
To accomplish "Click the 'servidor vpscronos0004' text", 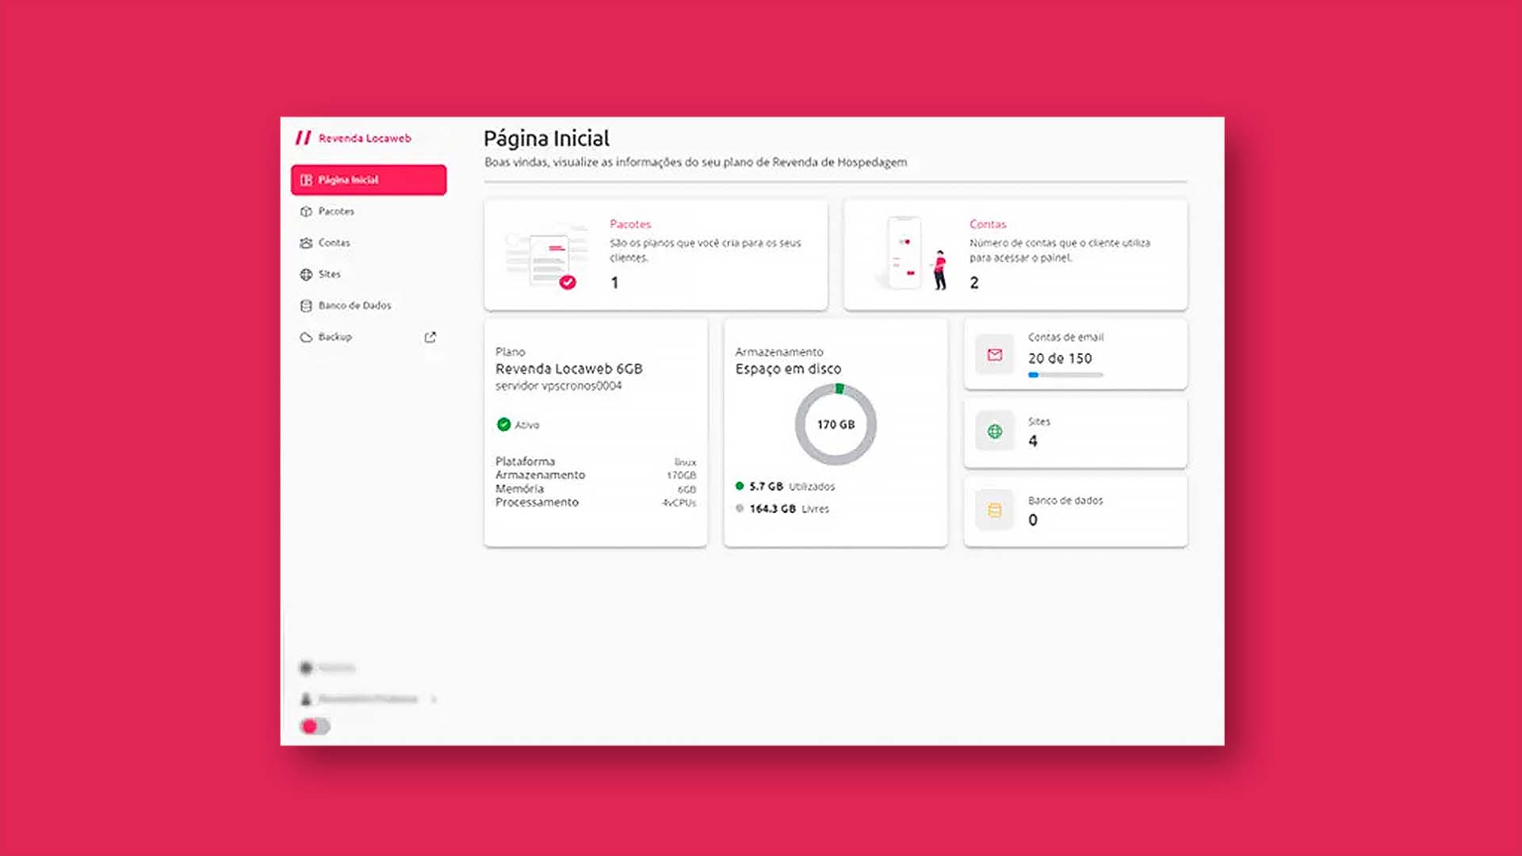I will pos(559,386).
